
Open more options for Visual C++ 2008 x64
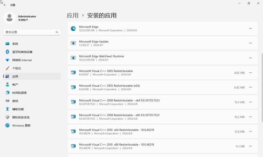[x=250, y=102]
